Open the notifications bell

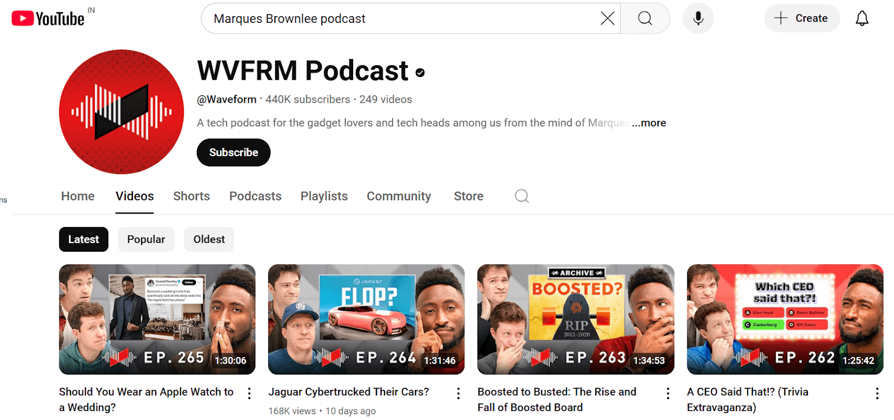tap(862, 18)
